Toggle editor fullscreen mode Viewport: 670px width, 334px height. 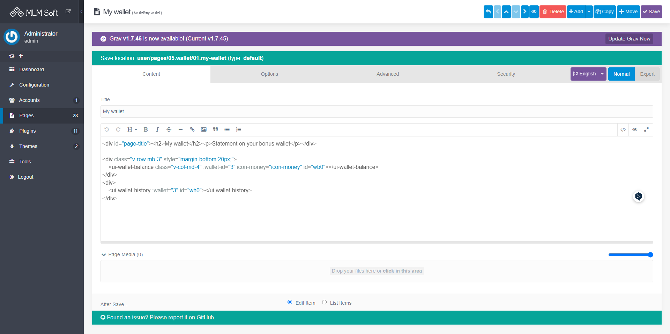pos(647,129)
